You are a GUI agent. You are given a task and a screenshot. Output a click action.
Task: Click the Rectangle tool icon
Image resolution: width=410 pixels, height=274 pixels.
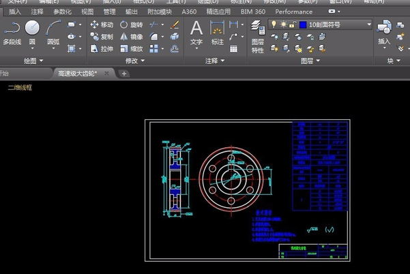pyautogui.click(x=71, y=25)
